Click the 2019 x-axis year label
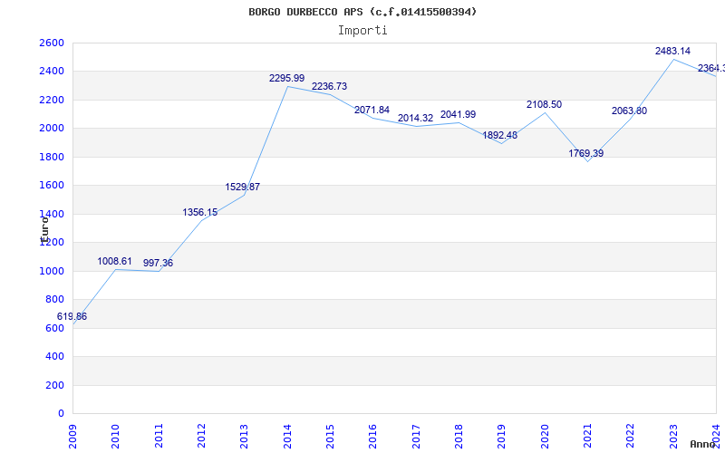This screenshot has width=725, height=453. tap(502, 437)
